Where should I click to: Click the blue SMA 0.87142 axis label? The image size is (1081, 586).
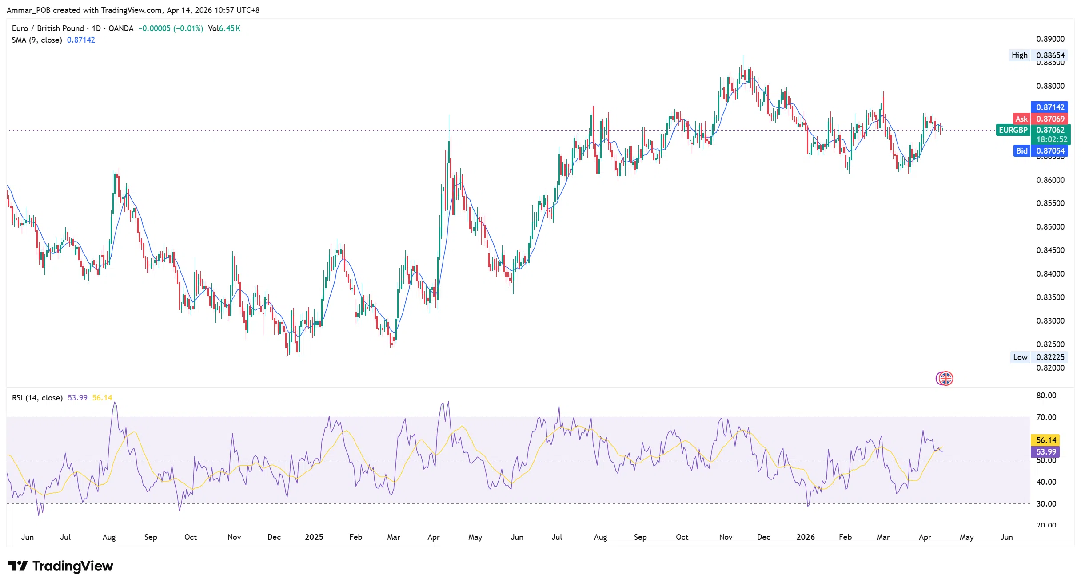click(x=1050, y=107)
